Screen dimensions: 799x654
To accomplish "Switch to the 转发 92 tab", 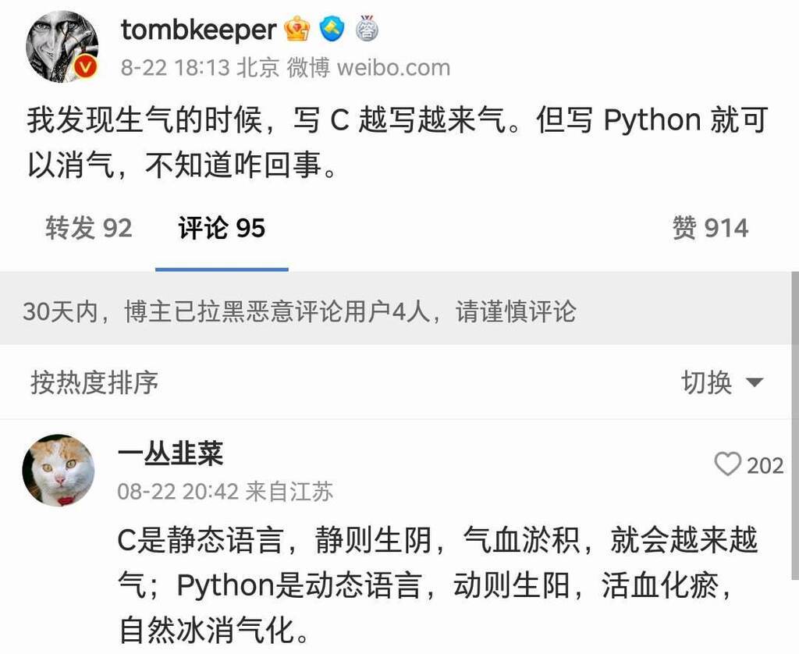I will (88, 228).
